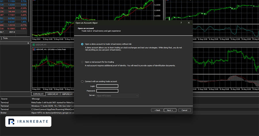The height and width of the screenshot is (136, 259).
Task: Select the log message starting 'MetaTrader 5 x64 build'
Action: [x=53, y=103]
